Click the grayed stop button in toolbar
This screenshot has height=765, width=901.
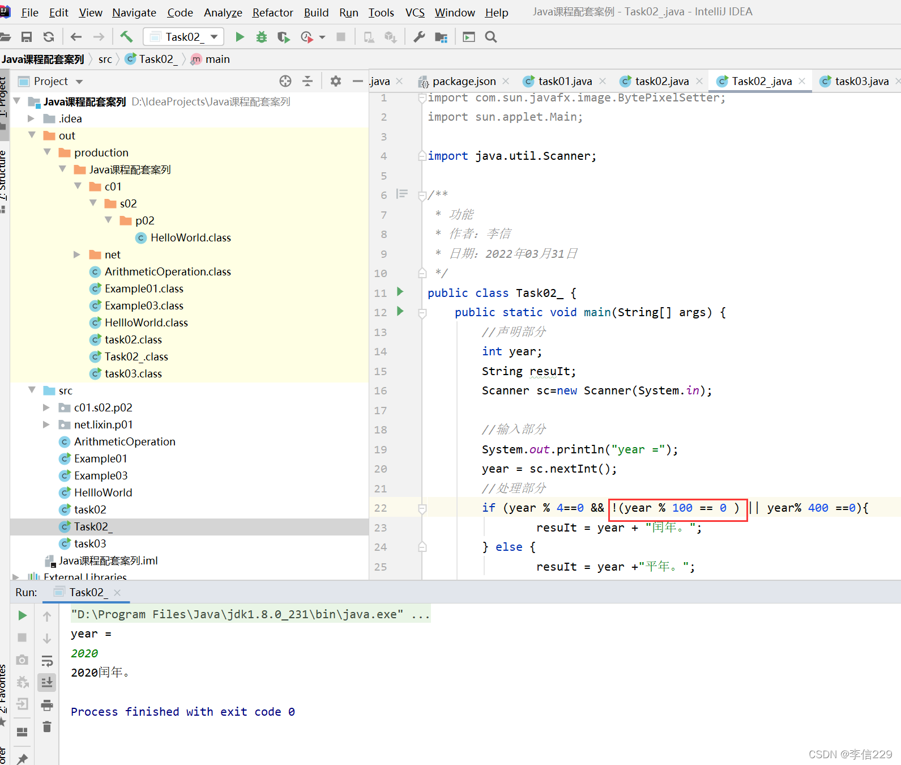click(x=341, y=37)
